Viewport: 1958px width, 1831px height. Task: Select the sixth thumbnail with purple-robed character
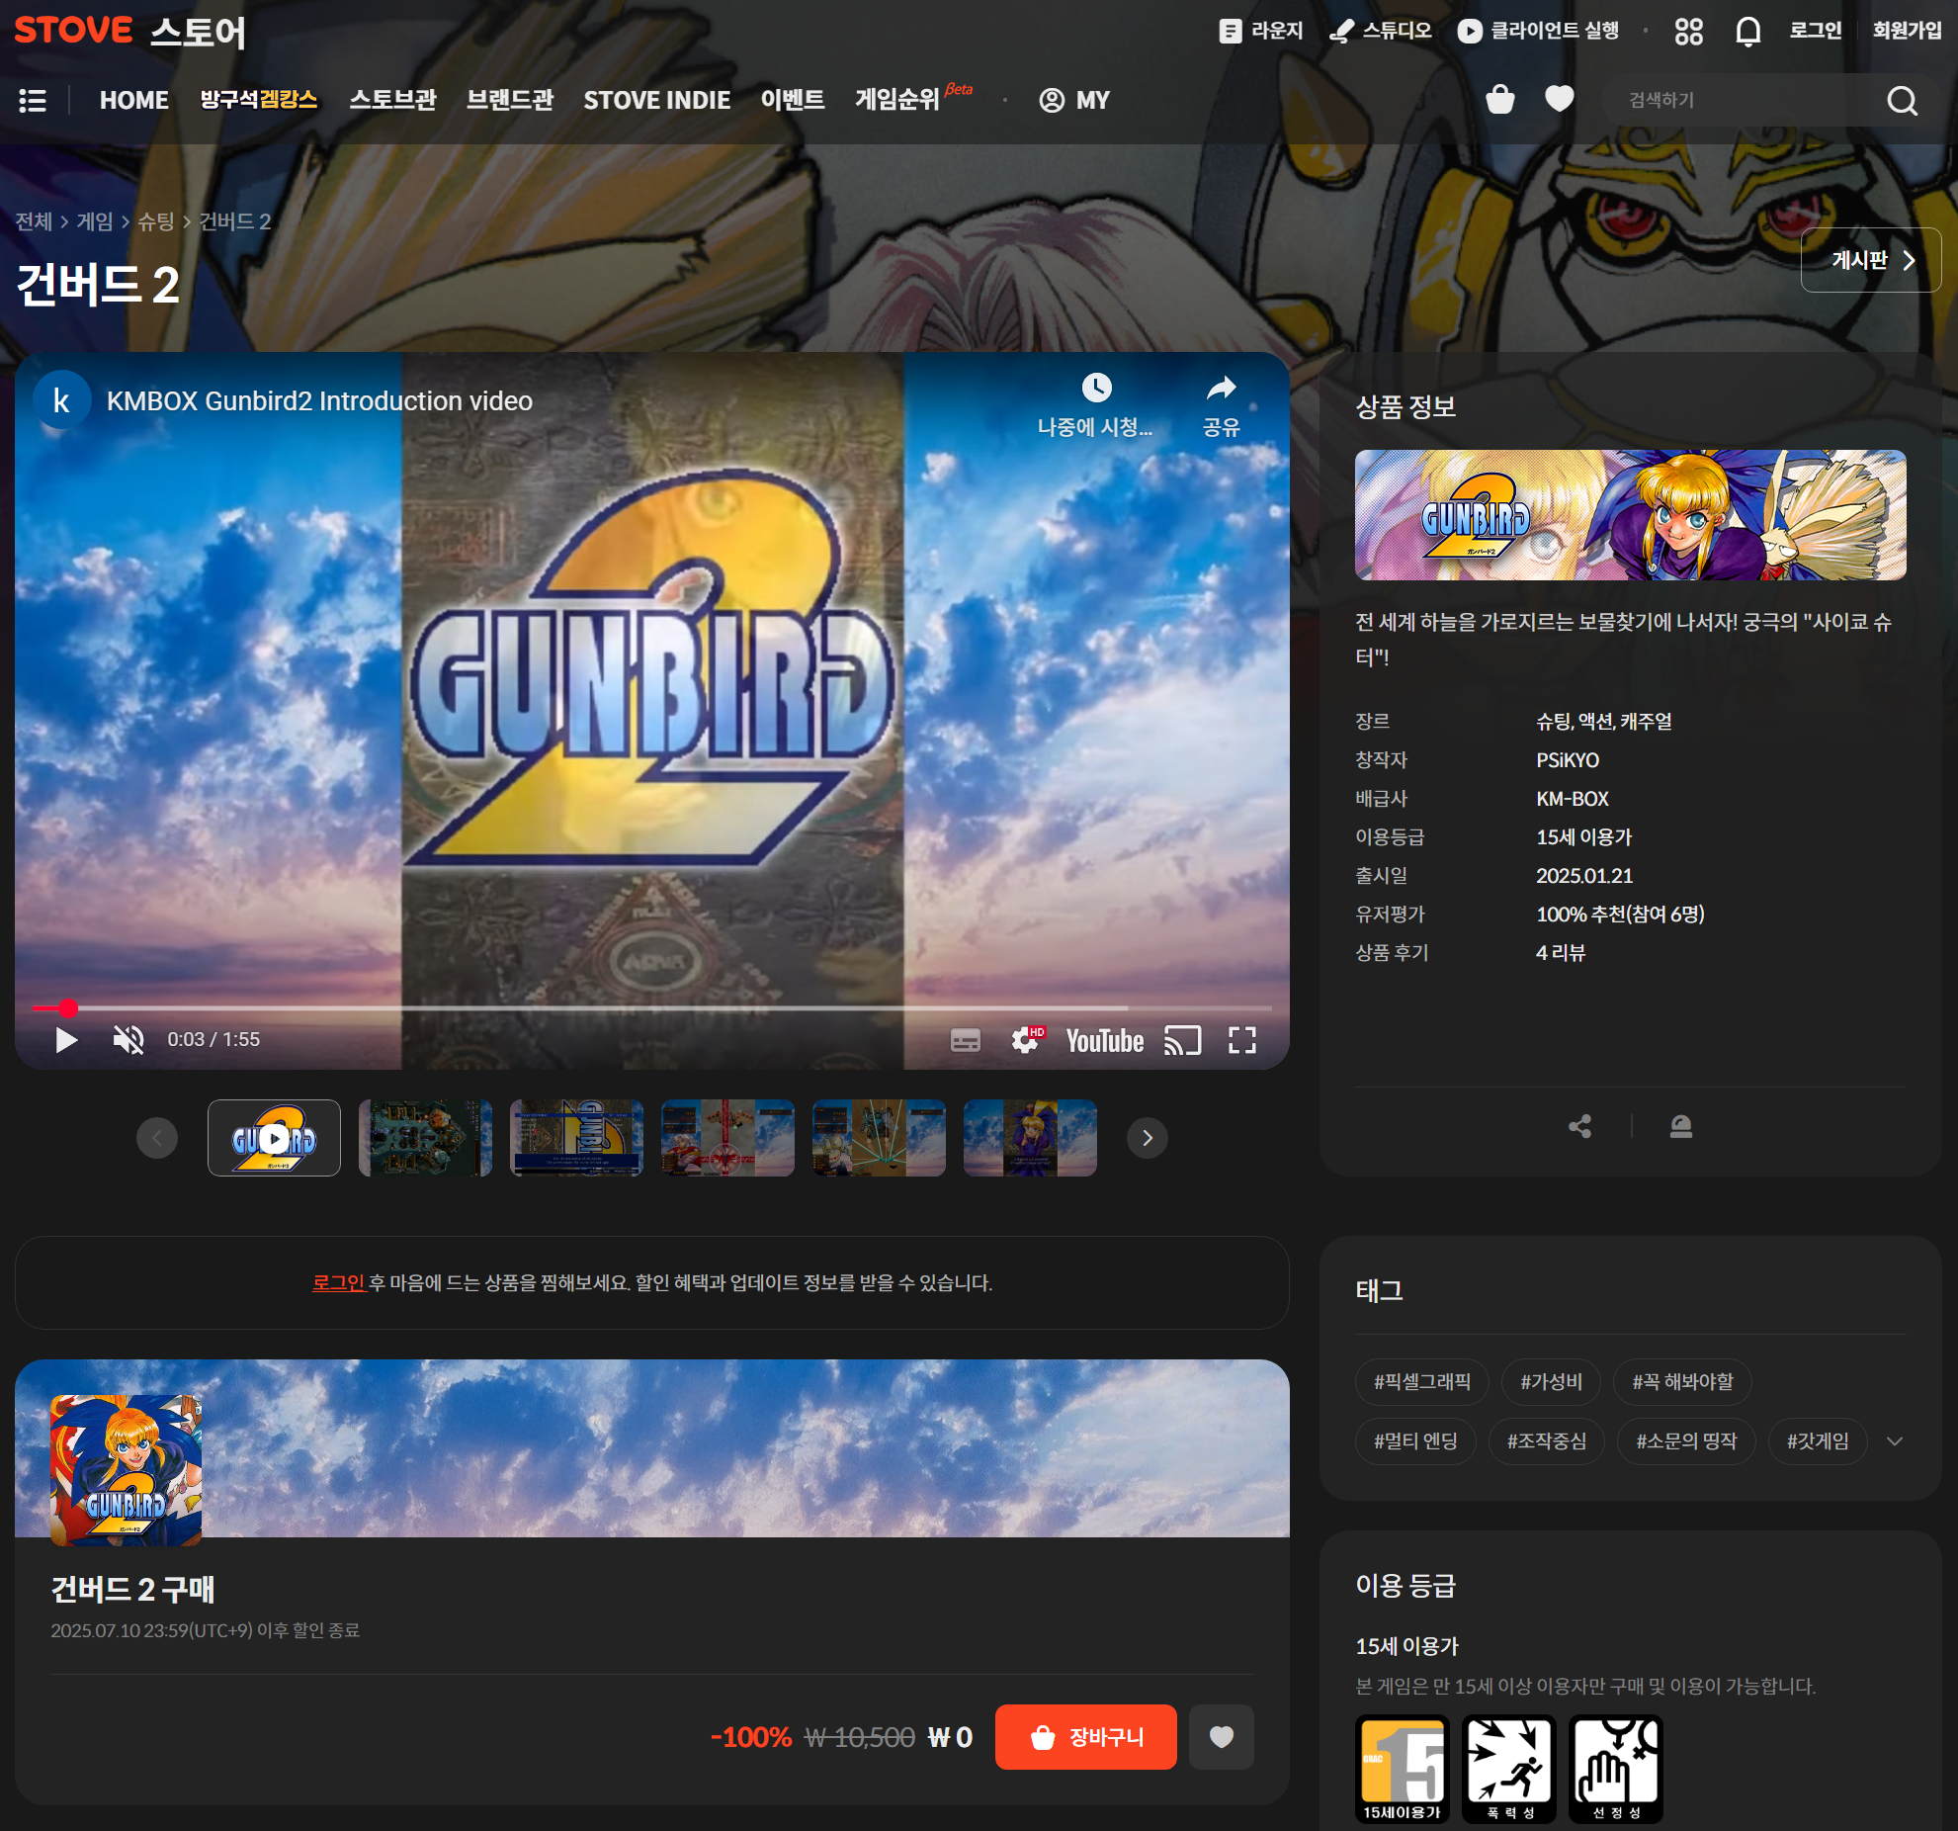coord(1030,1138)
